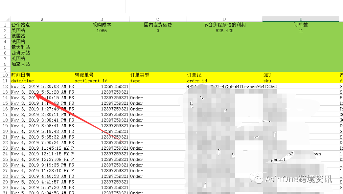Click settlement id 12397259321 in row 16
The image size is (343, 194).
[x=102, y=109]
